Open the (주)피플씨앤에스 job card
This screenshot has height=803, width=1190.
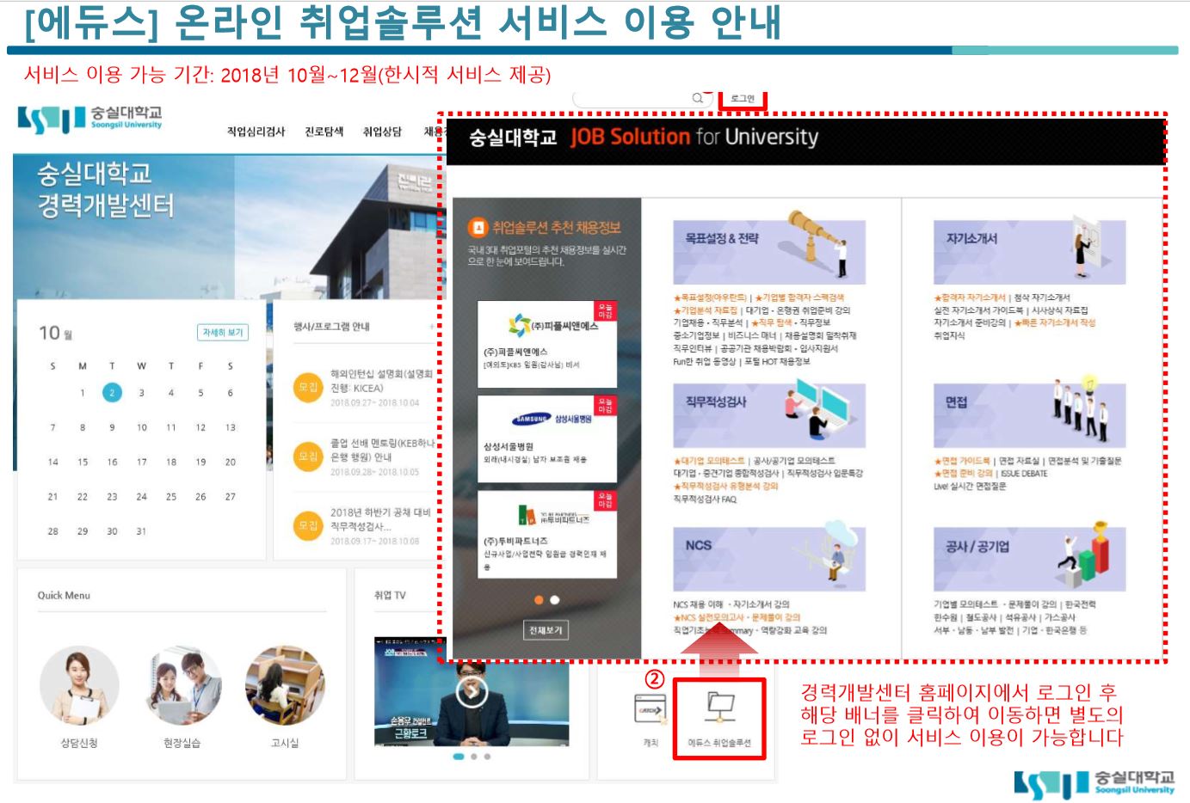[x=547, y=344]
